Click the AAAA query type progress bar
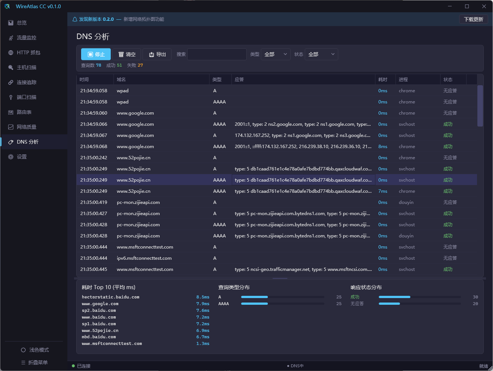Screen dimensions: 493x371 coord(282,304)
